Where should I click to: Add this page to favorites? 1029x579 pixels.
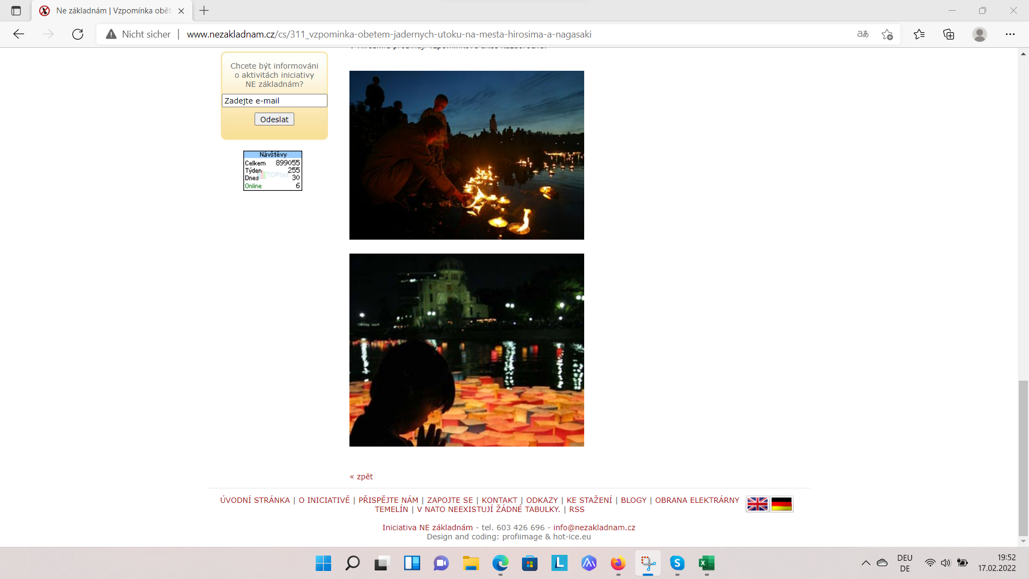[887, 34]
